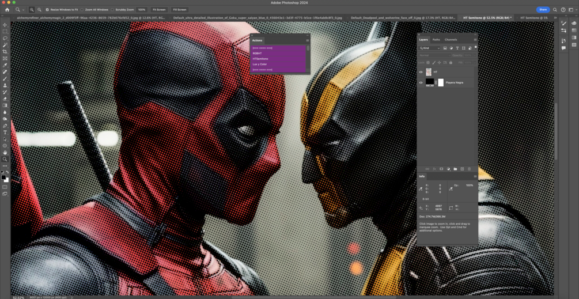Expand the zoom tool preset picker arrow
Screen dimensions: 579x299
(x=24, y=10)
